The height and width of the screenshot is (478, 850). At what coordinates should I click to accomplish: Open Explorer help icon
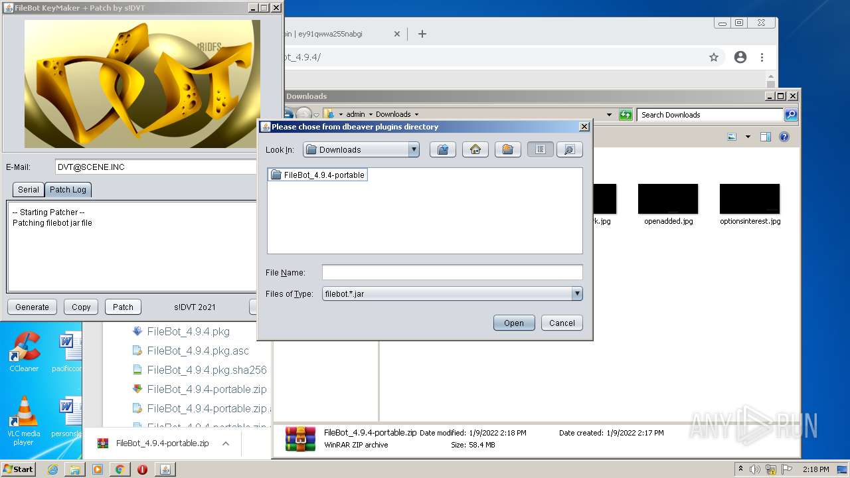coord(784,137)
